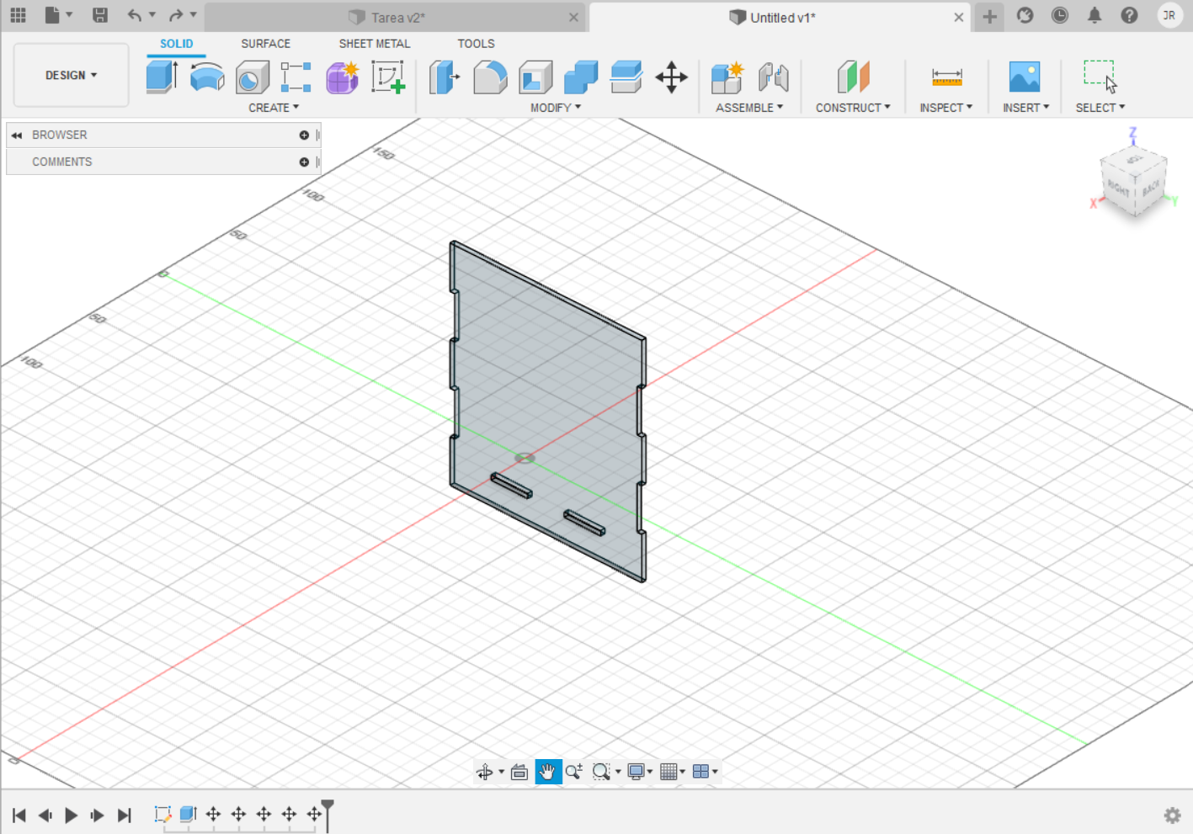The height and width of the screenshot is (834, 1193).
Task: Open the Job Status clock icon
Action: click(1059, 15)
